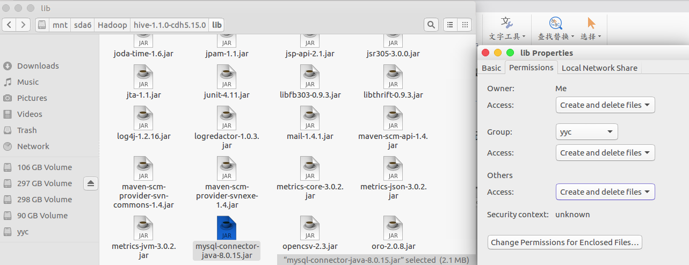This screenshot has width=689, height=265.
Task: Select the opencsv-2.3.jar file icon
Action: [310, 227]
